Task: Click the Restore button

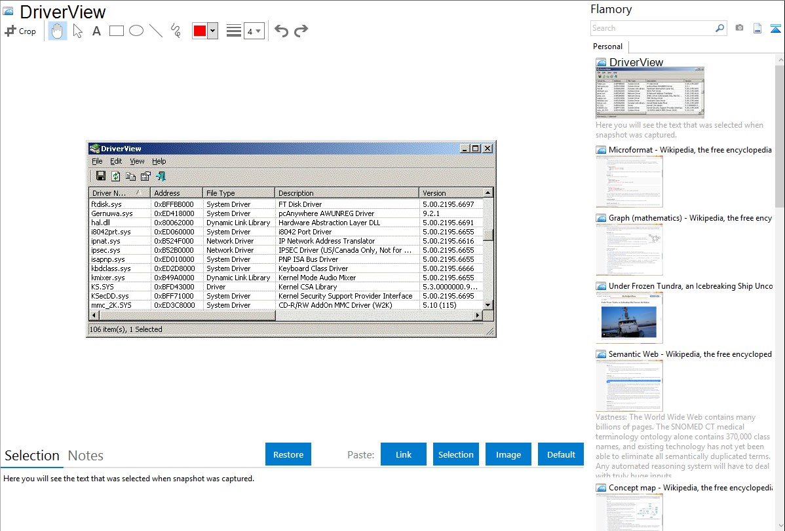Action: point(288,454)
